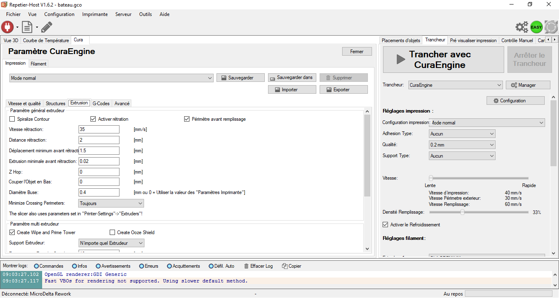Click the emergency stop icon at top right
Viewport: 559px width, 298px height.
(x=551, y=27)
